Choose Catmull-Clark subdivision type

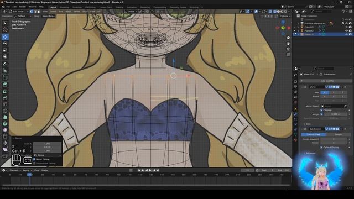[313, 134]
